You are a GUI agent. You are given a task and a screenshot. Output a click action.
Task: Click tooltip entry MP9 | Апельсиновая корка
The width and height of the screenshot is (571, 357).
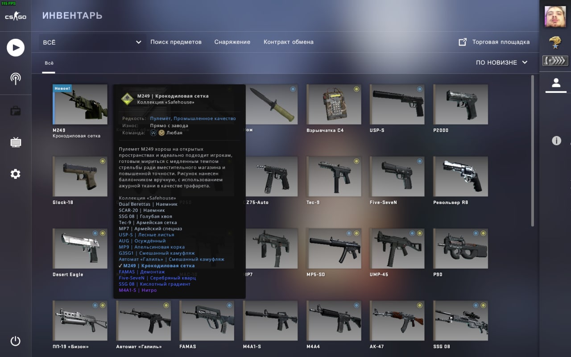click(152, 247)
